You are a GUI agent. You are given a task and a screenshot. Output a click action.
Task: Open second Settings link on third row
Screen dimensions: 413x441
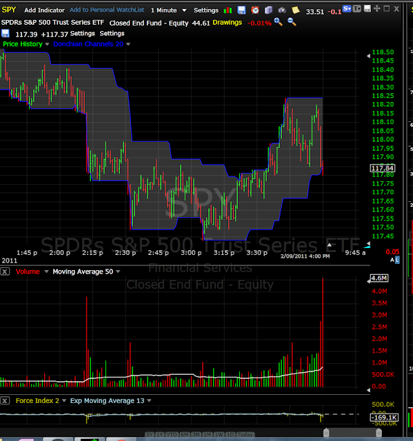112,34
